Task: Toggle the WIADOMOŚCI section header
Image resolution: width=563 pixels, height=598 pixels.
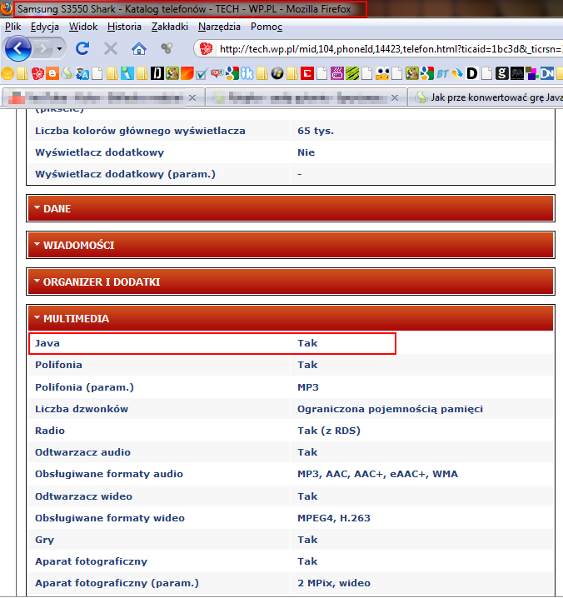Action: pos(291,245)
